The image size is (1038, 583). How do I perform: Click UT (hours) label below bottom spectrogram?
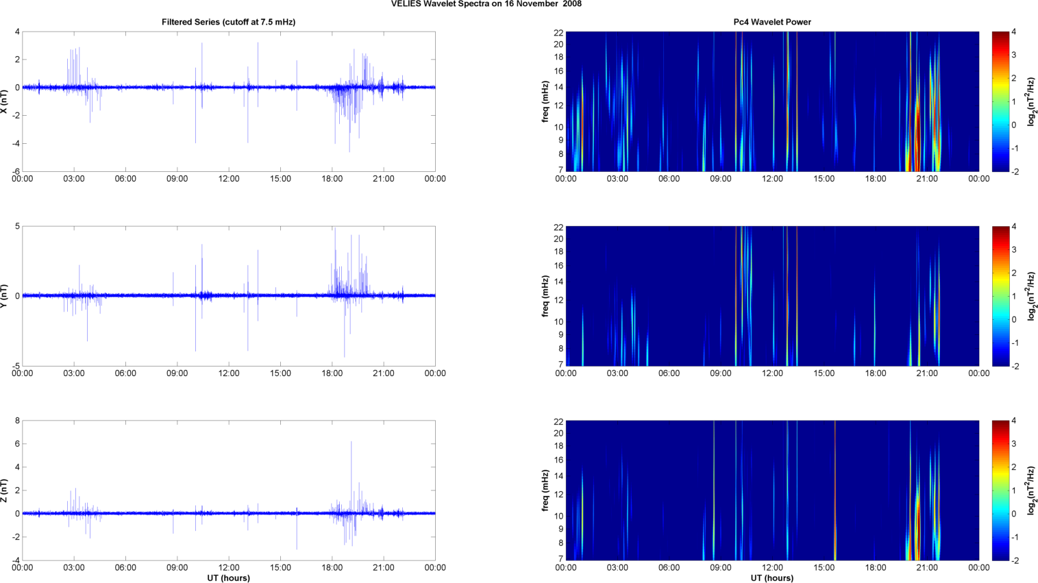click(x=772, y=578)
